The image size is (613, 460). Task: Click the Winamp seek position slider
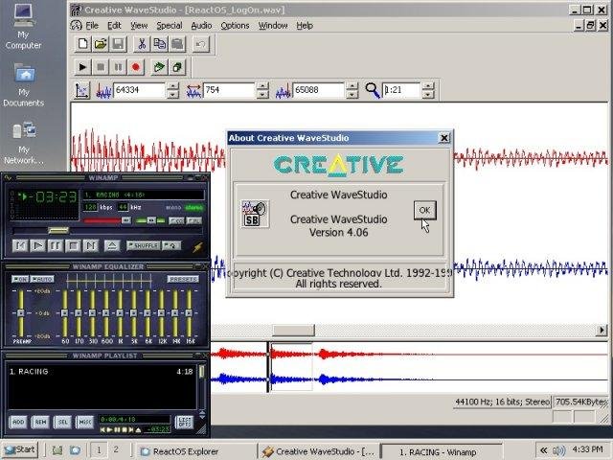pyautogui.click(x=57, y=231)
